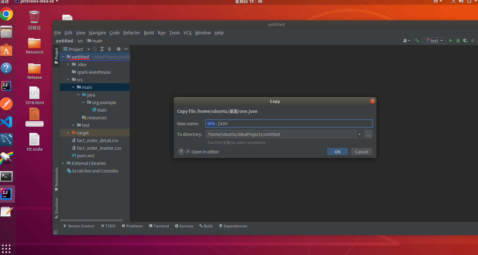Toggle the Open in editor checkbox
The width and height of the screenshot is (478, 255).
[188, 152]
